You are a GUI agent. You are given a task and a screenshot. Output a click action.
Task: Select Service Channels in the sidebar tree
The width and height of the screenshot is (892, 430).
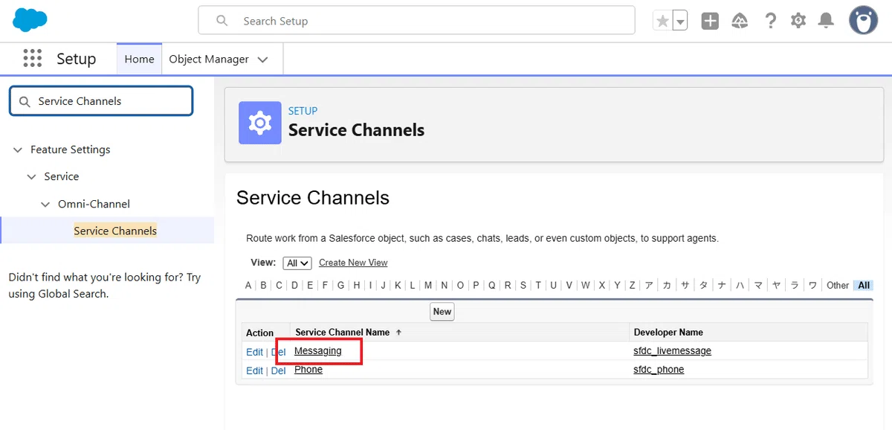[115, 231]
